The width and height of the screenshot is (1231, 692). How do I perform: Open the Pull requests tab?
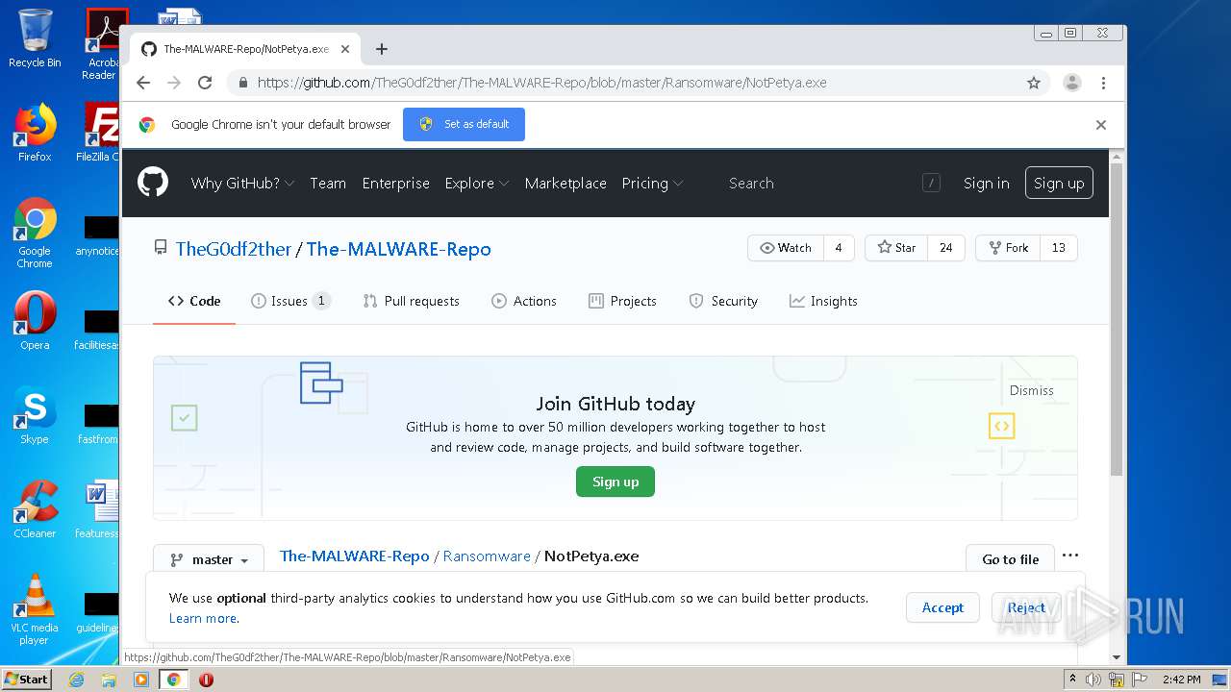412,301
